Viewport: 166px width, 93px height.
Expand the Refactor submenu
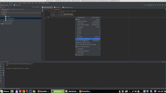88,29
